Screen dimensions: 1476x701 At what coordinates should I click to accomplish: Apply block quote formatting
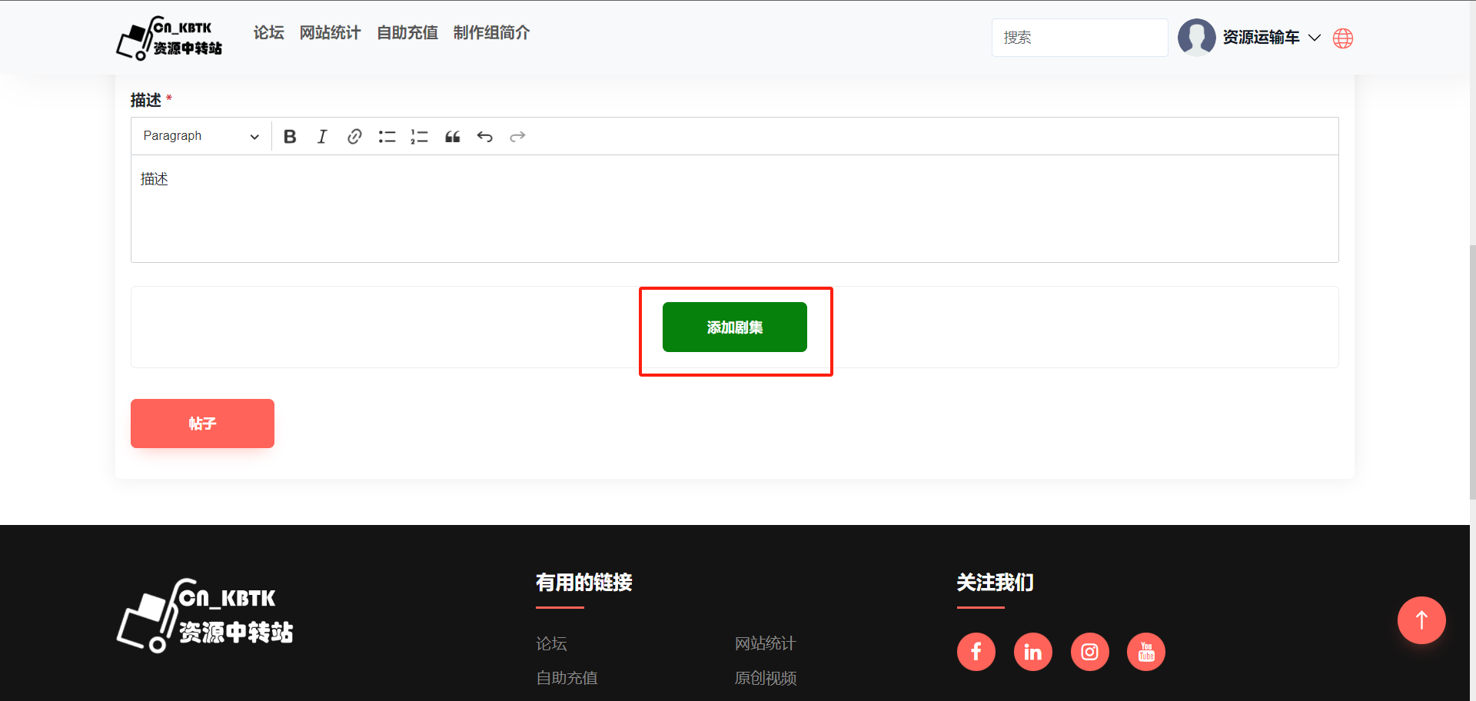pyautogui.click(x=452, y=137)
